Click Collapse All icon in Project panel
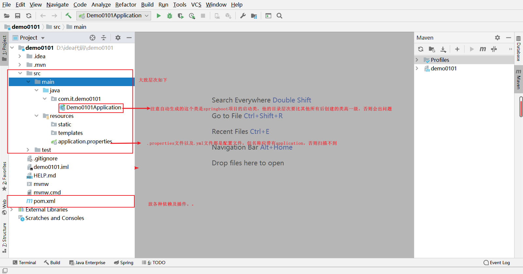Viewport: 523px width, 274px height. (104, 38)
